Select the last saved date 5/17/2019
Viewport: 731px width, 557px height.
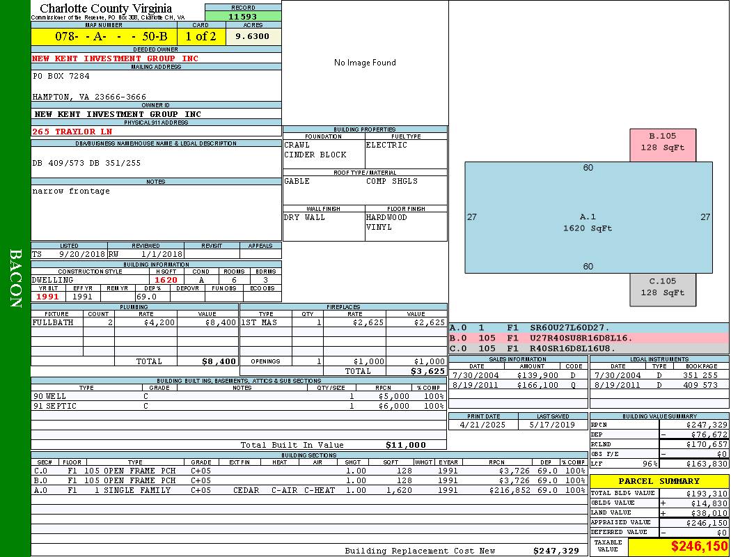(553, 425)
